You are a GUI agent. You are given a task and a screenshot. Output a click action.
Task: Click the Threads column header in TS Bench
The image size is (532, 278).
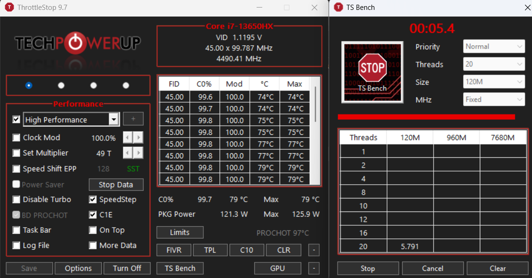click(x=363, y=138)
